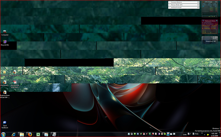This screenshot has width=221, height=137.
Task: Click the globe icon on Network Meter gadget
Action: pos(217,21)
